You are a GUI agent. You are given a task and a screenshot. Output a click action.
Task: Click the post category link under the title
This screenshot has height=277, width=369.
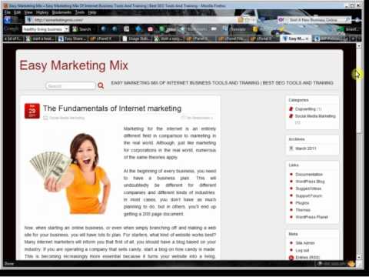pyautogui.click(x=67, y=118)
